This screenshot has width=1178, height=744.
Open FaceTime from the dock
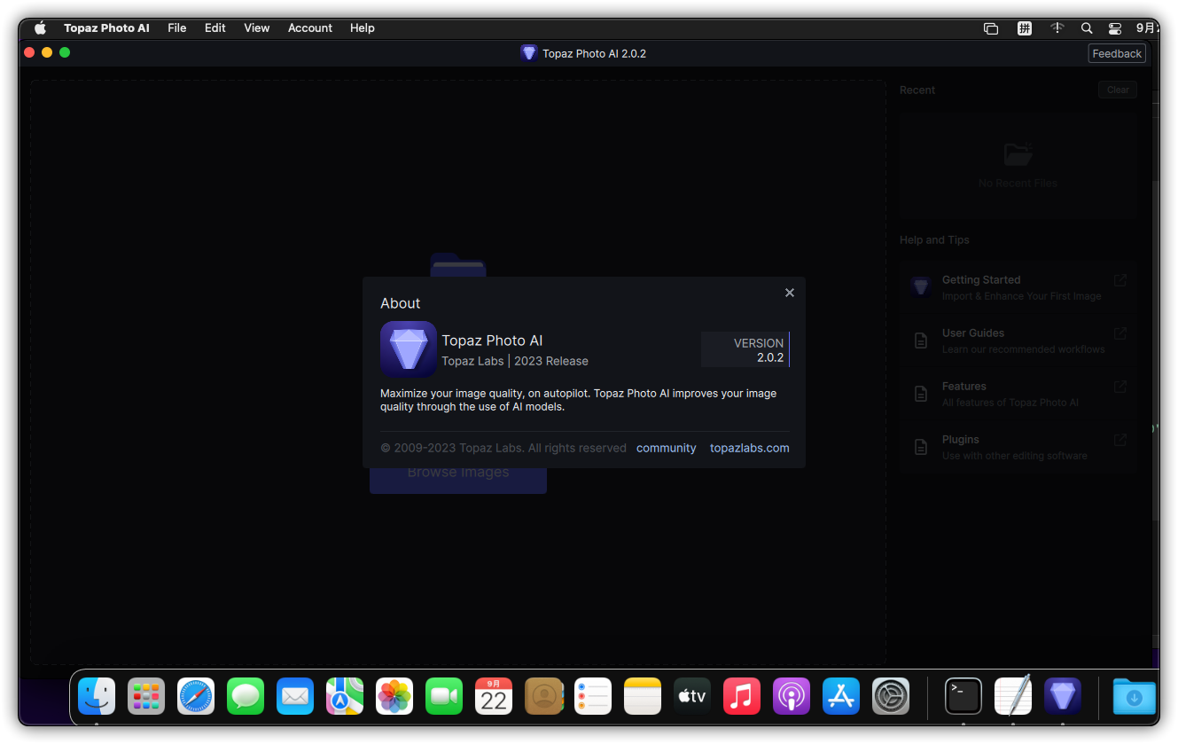(444, 696)
